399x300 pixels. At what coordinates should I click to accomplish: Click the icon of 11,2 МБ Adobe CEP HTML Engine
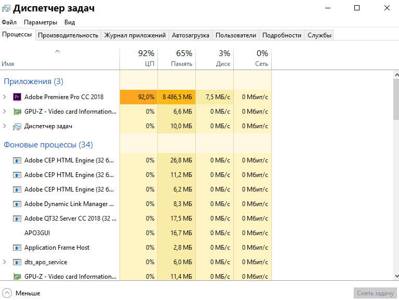click(x=17, y=175)
